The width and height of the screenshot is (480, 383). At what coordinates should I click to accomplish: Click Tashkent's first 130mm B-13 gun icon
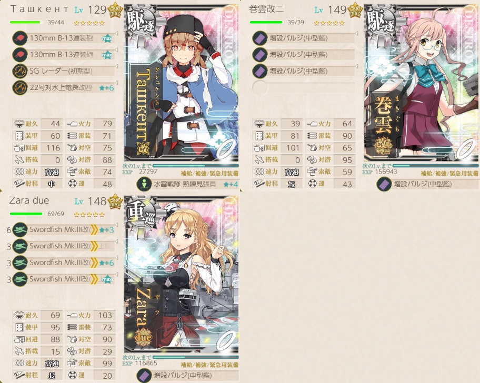point(20,38)
